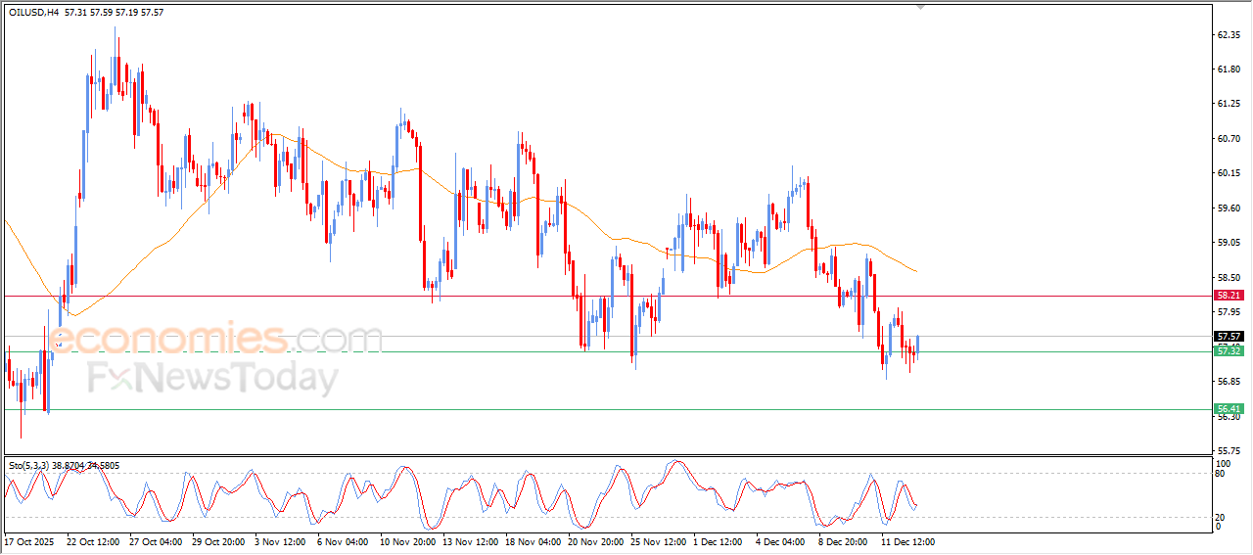This screenshot has height=555, width=1253.
Task: Click the 60.15 price axis label
Action: [x=1228, y=173]
